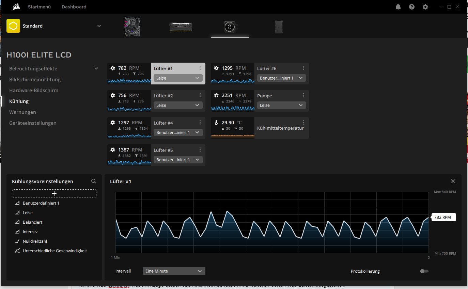
Task: Open Warnungen section
Action: (22, 112)
